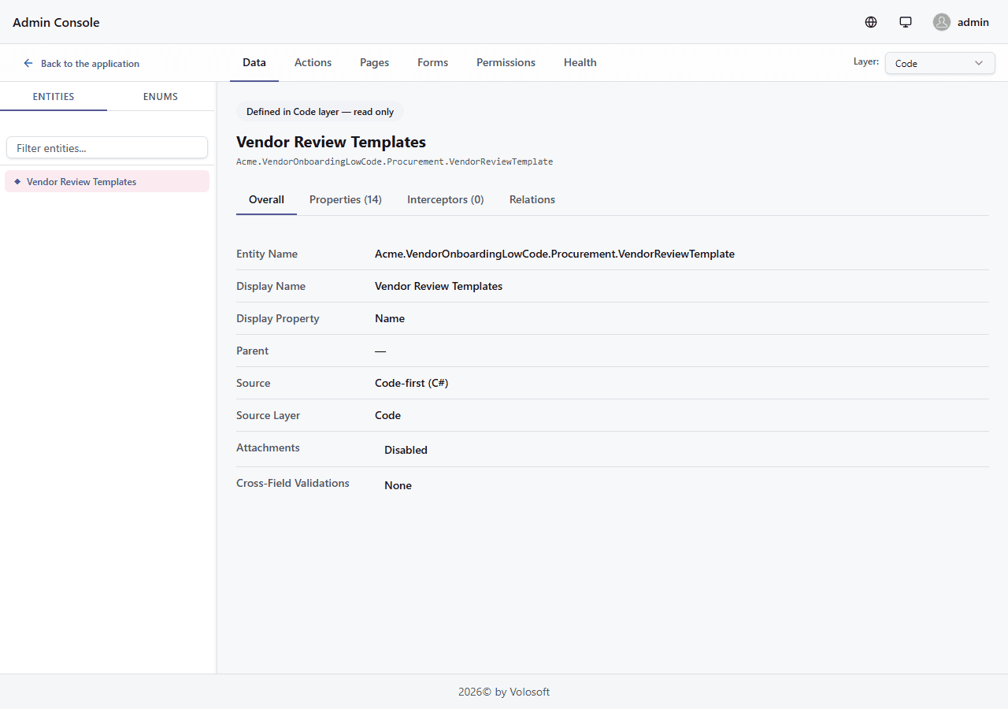The image size is (1008, 709).
Task: Click the Attachments value Disabled
Action: pos(406,450)
